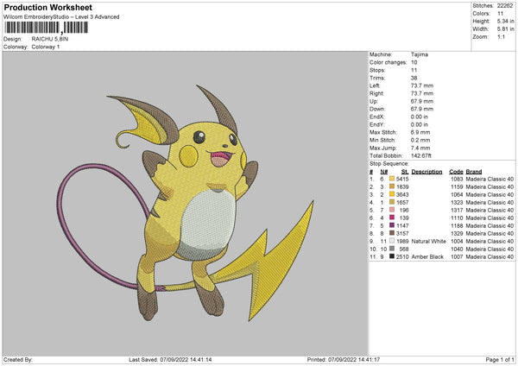The width and height of the screenshot is (518, 366).
Task: Click the barcode under the worksheet title
Action: point(47,28)
